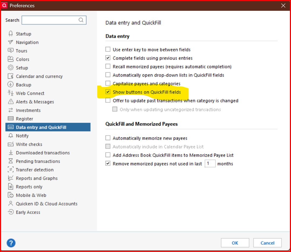Select Write checks preferences

(x=29, y=144)
